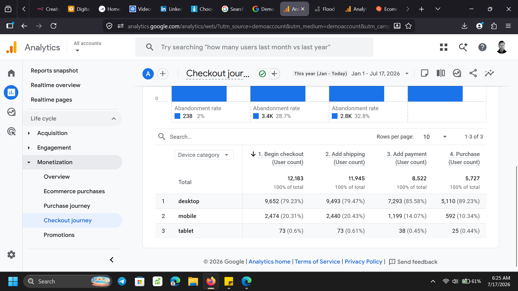Viewport: 518px width, 291px height.
Task: Open All accounts dropdown
Action: coord(87,47)
